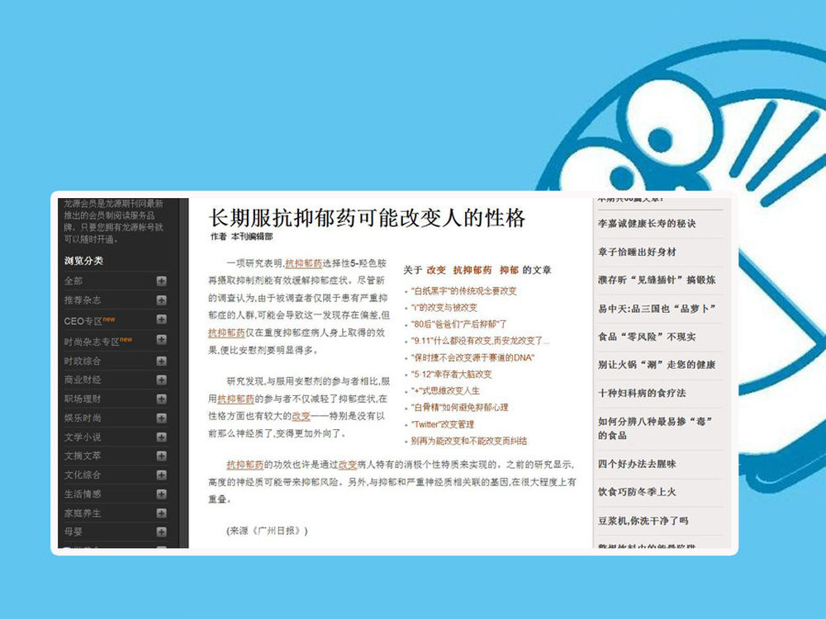
Task: Open sidebar article 李嘉诚健康长寿的秘诀
Action: tap(647, 224)
